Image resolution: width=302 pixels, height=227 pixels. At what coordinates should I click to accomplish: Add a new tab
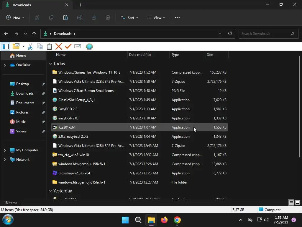click(80, 5)
